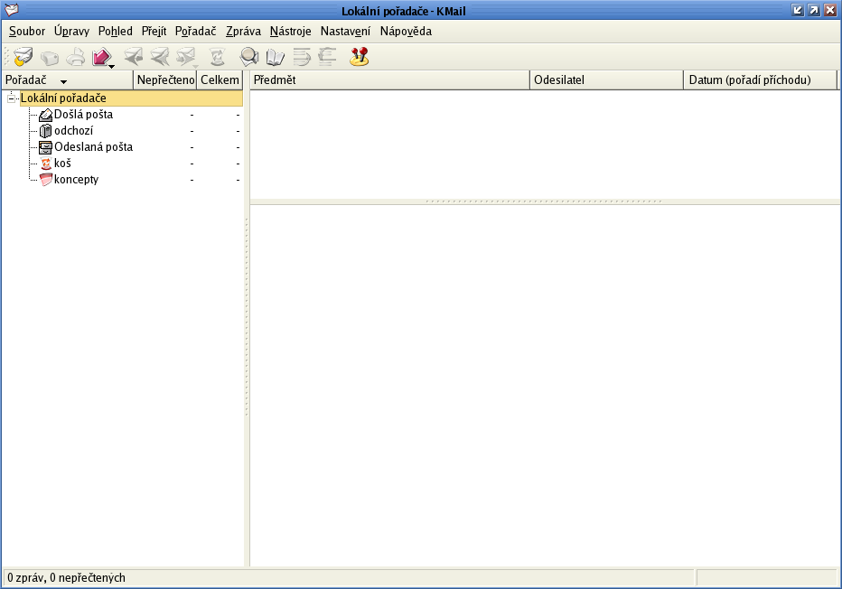Click the greyed-out save toolbar icon
This screenshot has width=842, height=589.
[x=50, y=57]
